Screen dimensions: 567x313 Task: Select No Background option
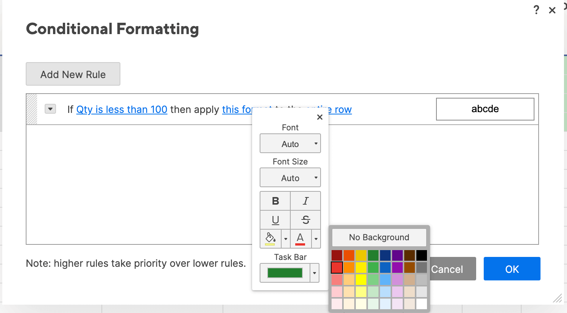379,238
